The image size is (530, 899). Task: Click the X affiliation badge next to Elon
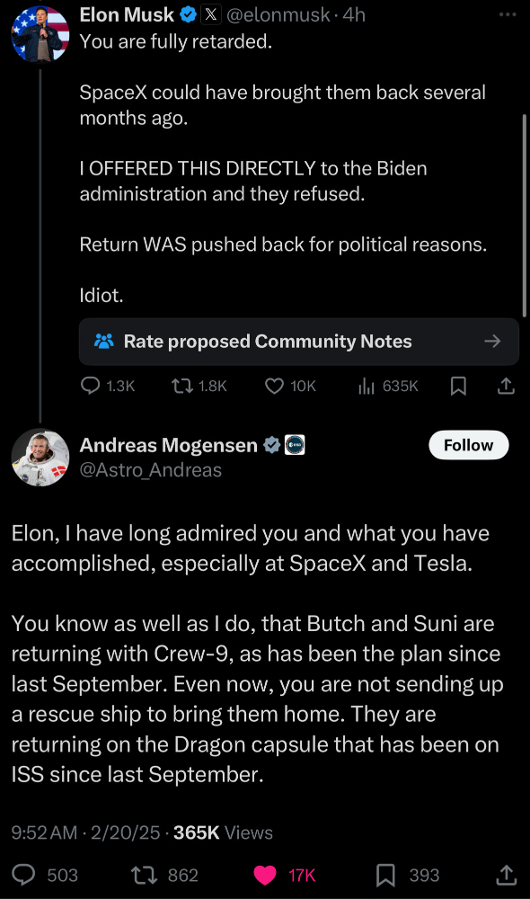pos(211,15)
